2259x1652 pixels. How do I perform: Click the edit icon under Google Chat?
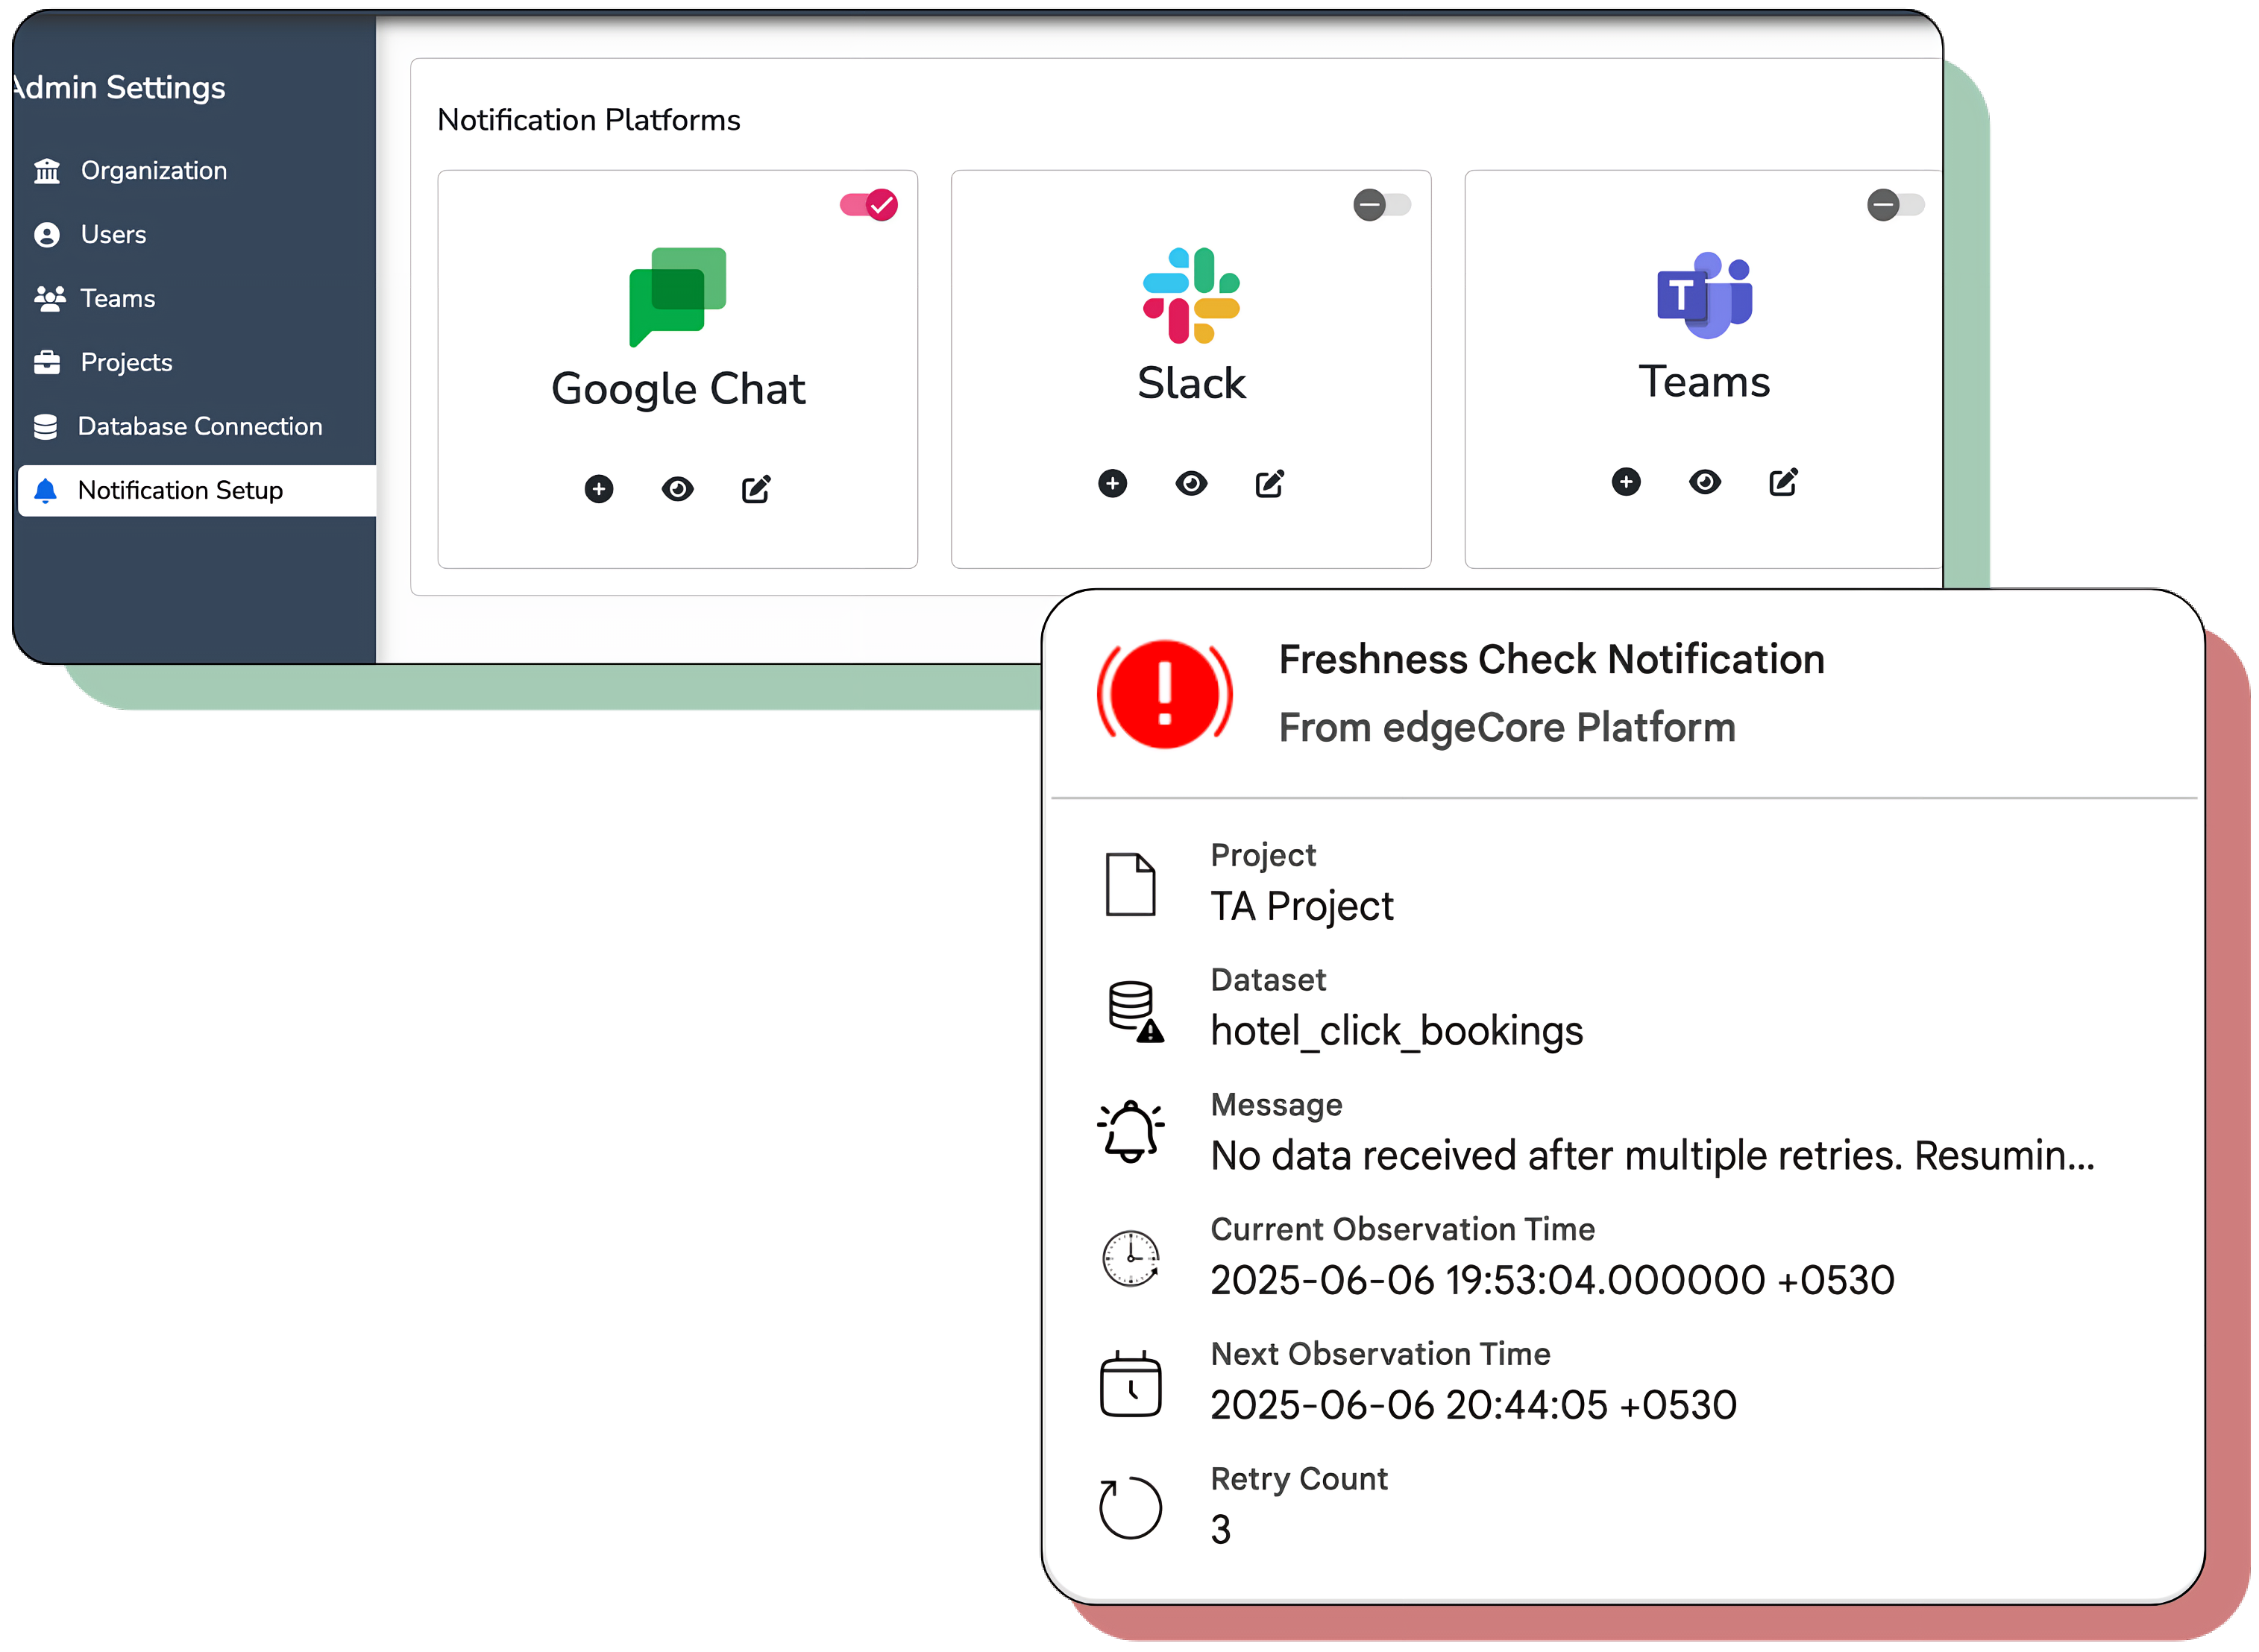click(x=755, y=489)
